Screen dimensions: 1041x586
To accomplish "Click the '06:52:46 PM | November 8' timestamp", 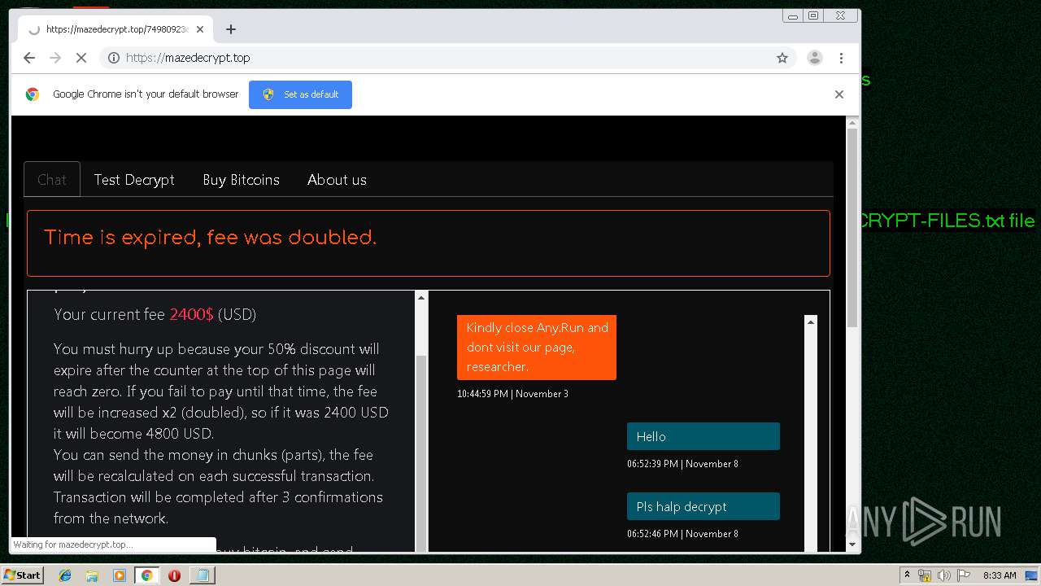I will (x=682, y=534).
